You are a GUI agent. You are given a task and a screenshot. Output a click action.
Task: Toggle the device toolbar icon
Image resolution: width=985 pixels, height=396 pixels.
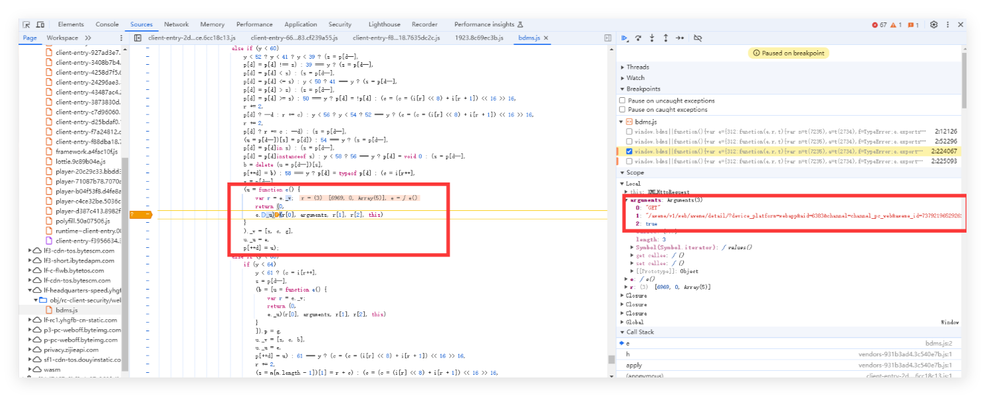pyautogui.click(x=40, y=24)
